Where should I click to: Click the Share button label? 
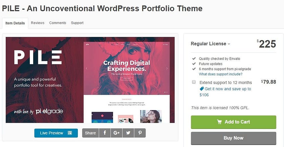tap(90, 133)
